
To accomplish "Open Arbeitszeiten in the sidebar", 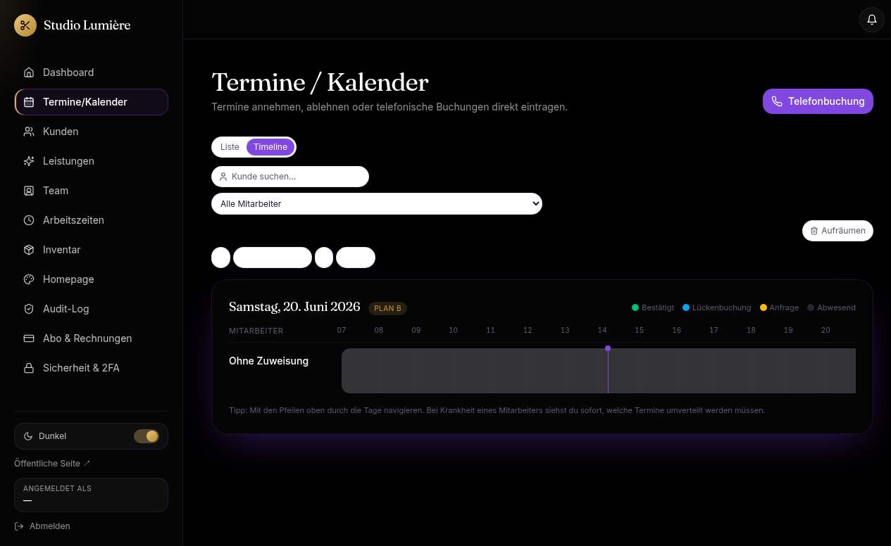I will tap(91, 220).
